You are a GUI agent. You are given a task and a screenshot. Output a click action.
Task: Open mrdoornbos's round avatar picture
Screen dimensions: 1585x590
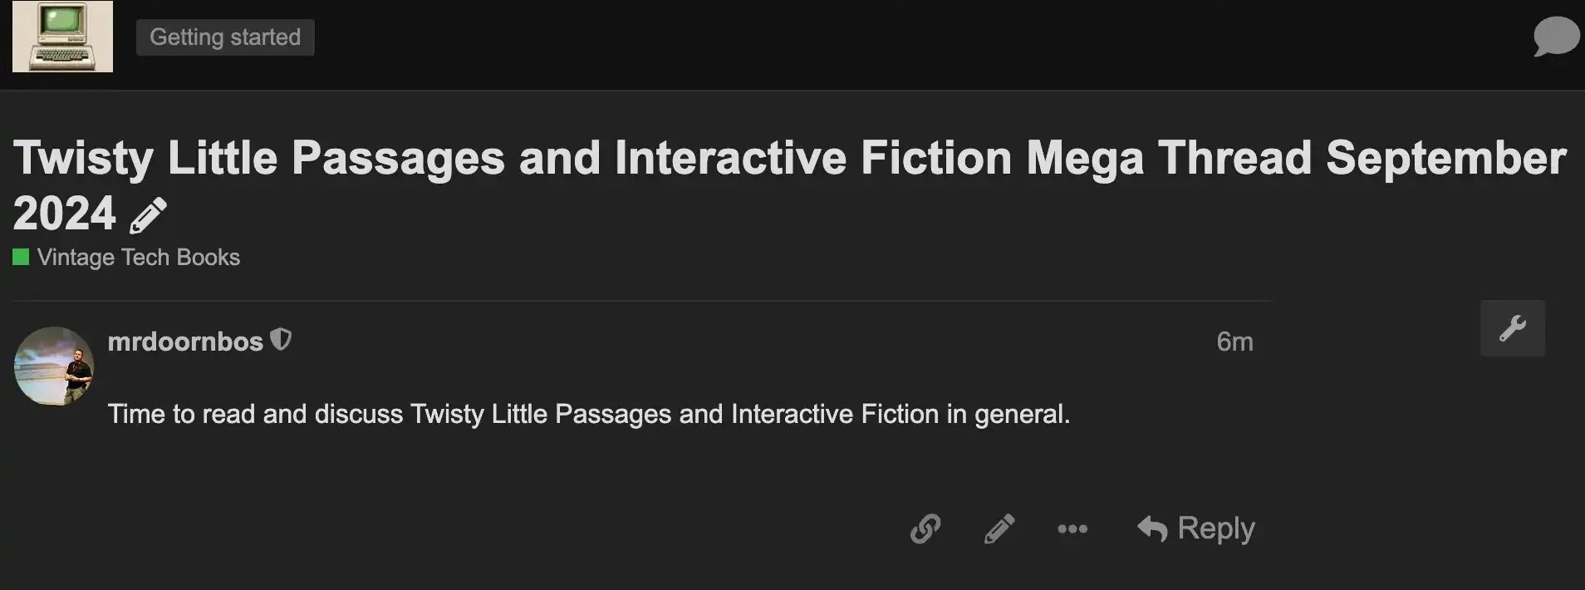[54, 366]
